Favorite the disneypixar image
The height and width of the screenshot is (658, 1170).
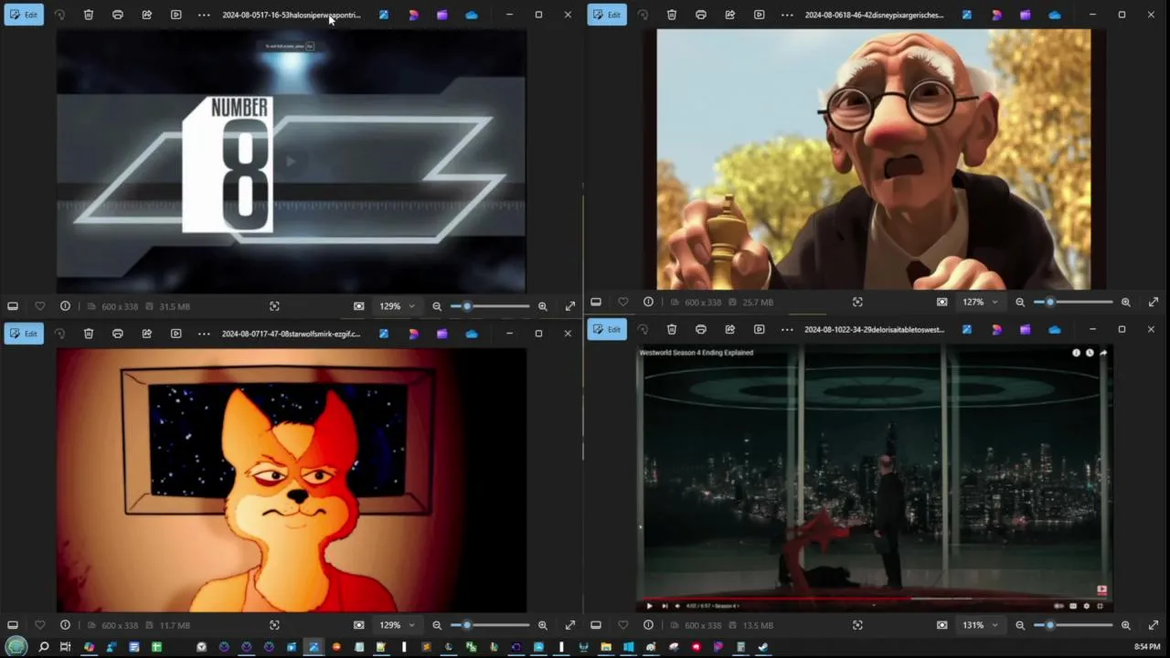pyautogui.click(x=622, y=302)
